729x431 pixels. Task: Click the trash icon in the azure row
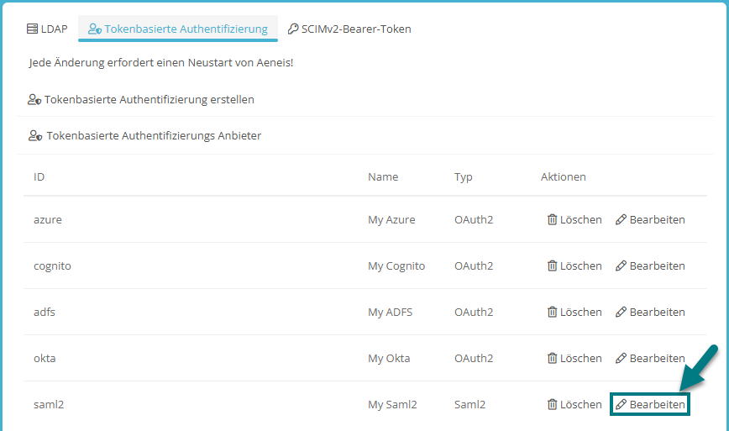552,219
